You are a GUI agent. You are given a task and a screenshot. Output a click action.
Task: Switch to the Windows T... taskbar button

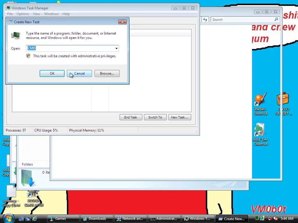click(x=198, y=219)
